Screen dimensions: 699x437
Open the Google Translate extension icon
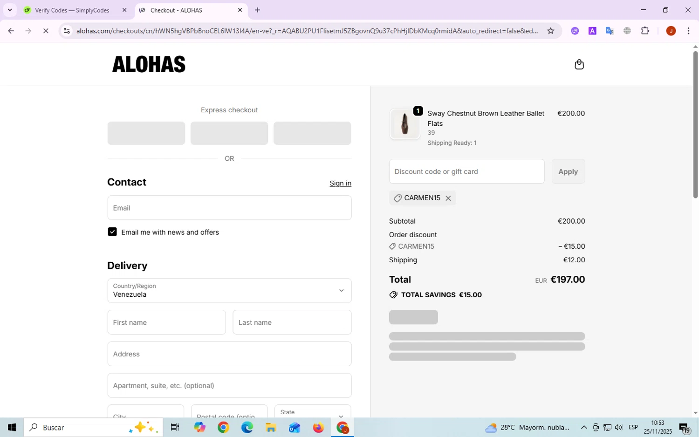[610, 31]
